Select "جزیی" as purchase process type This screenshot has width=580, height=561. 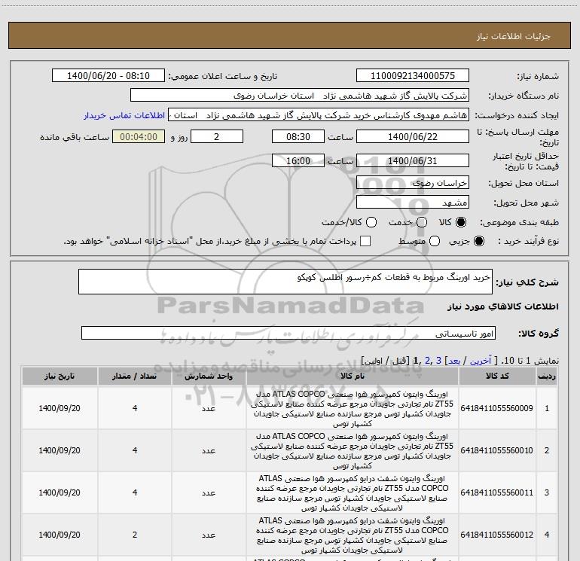pos(481,242)
